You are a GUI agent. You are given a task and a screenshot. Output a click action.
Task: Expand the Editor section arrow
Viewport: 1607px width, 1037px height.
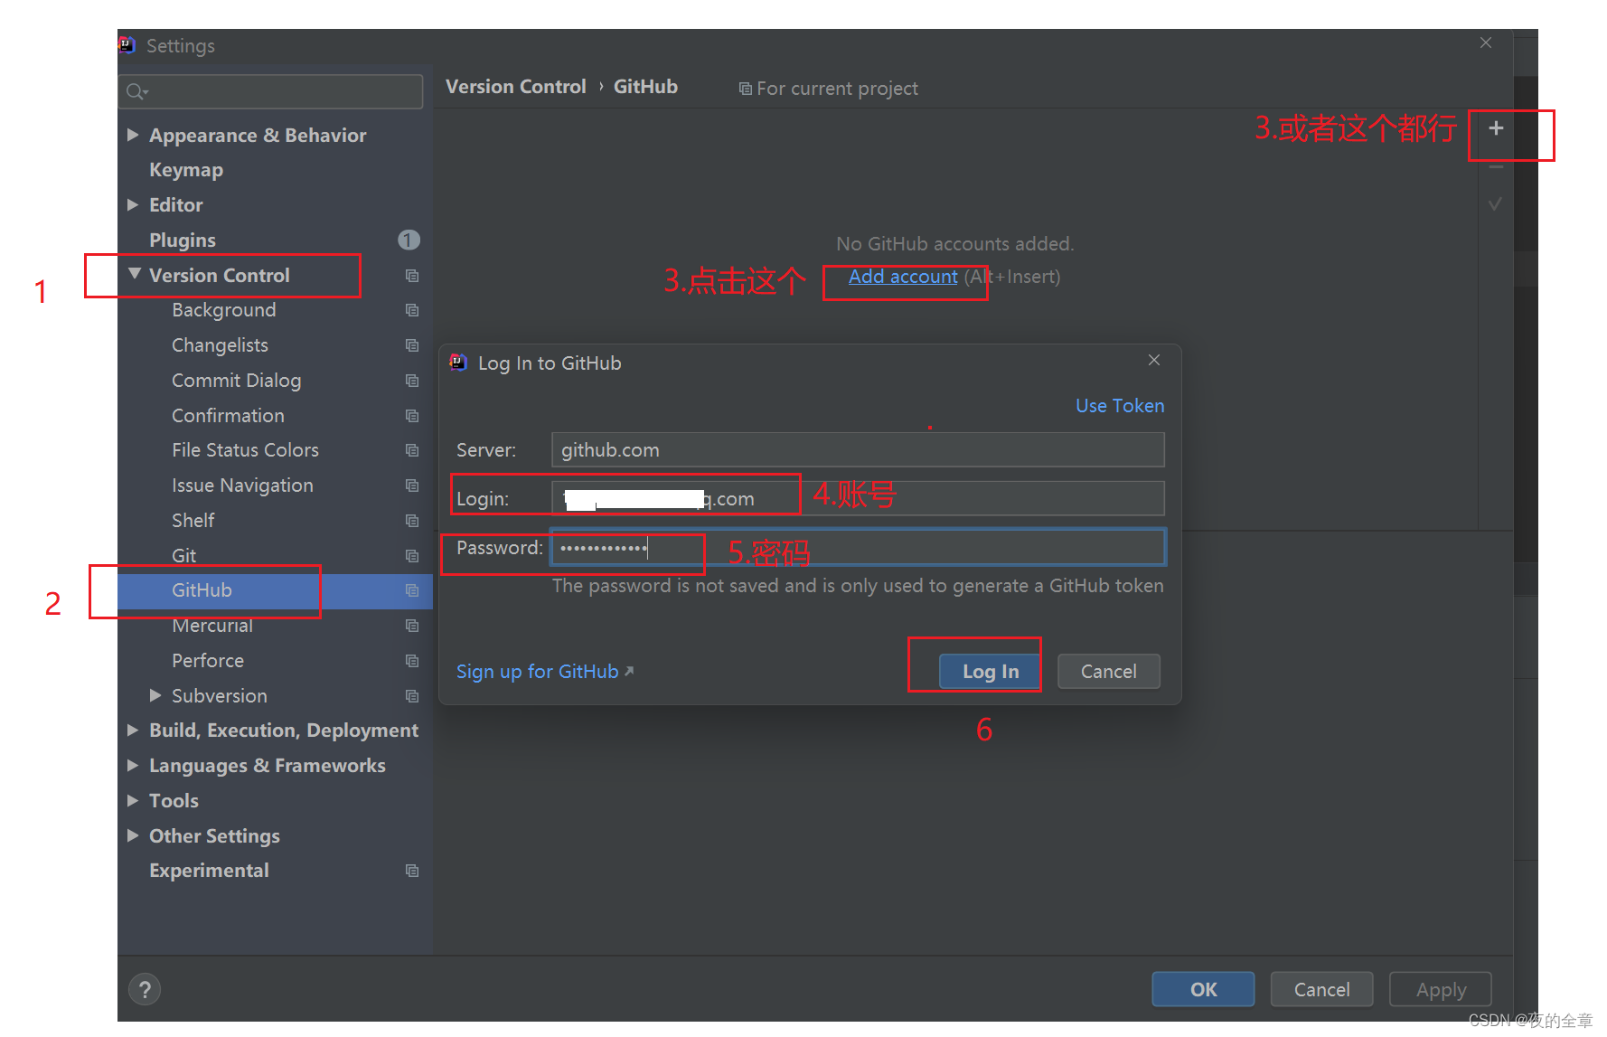[133, 205]
